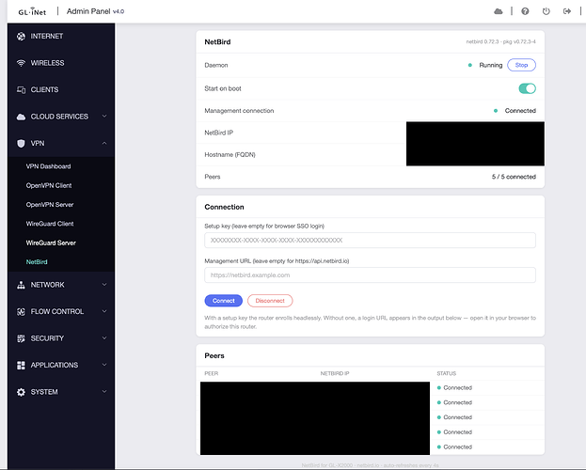Image resolution: width=586 pixels, height=470 pixels.
Task: Collapse the VPN section chevron
Action: click(x=104, y=143)
